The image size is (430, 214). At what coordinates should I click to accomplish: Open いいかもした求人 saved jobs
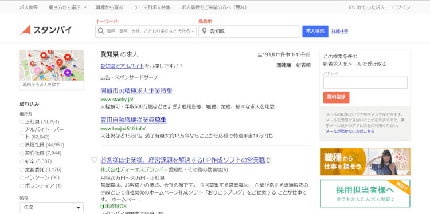pos(366,7)
